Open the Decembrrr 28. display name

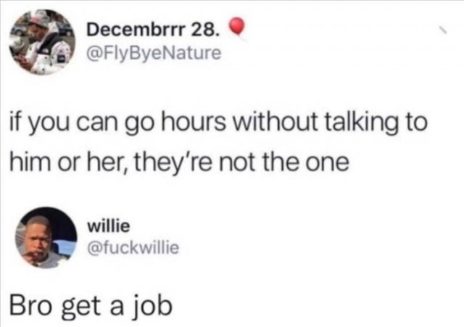[153, 30]
